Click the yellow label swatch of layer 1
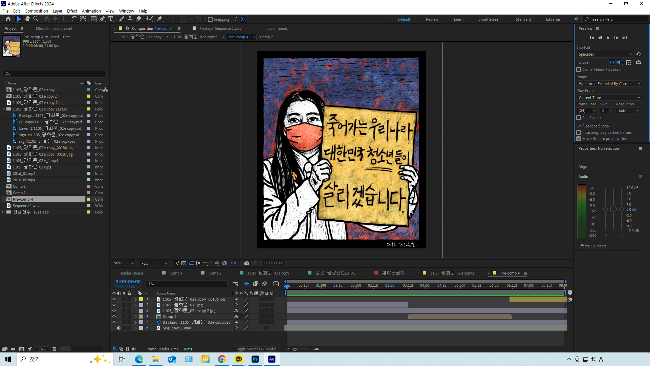The image size is (650, 366). (141, 299)
